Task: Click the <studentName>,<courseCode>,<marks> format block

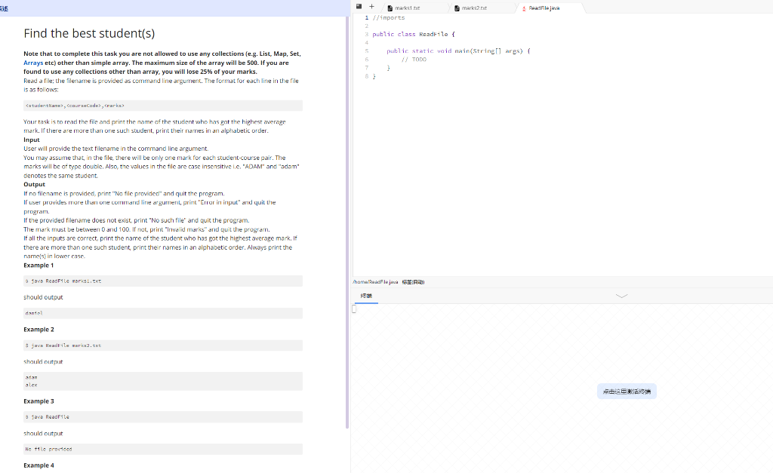Action: point(163,106)
